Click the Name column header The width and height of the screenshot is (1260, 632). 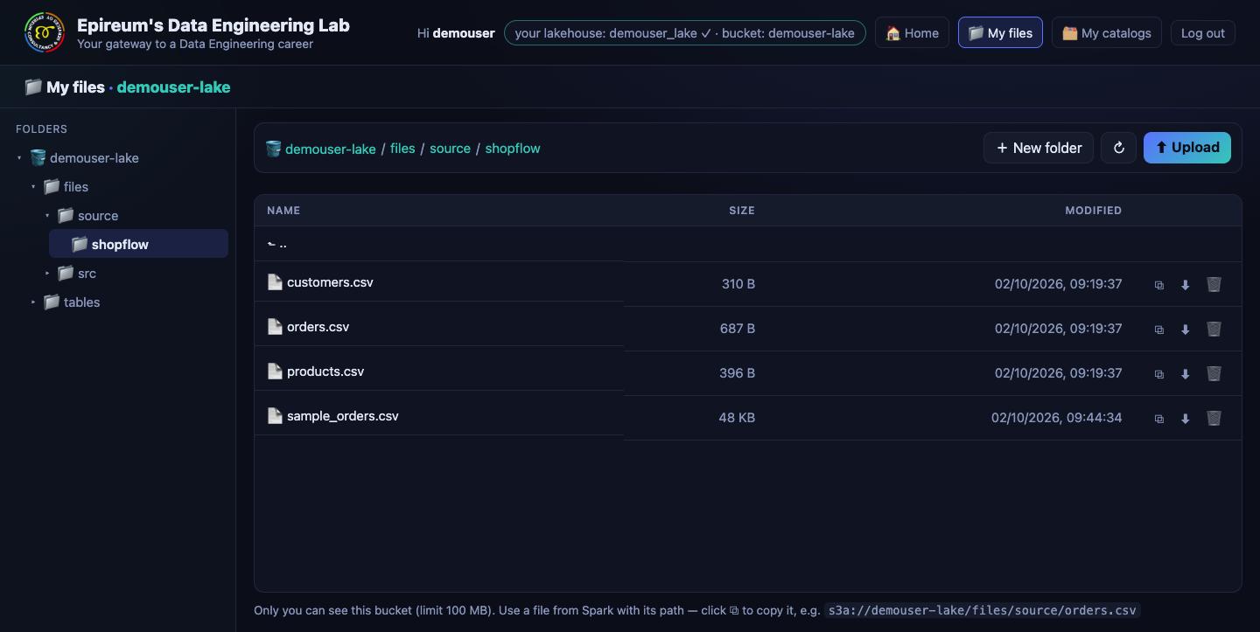283,211
